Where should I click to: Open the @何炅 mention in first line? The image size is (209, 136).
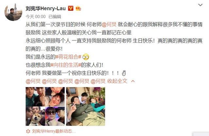tap(109, 24)
